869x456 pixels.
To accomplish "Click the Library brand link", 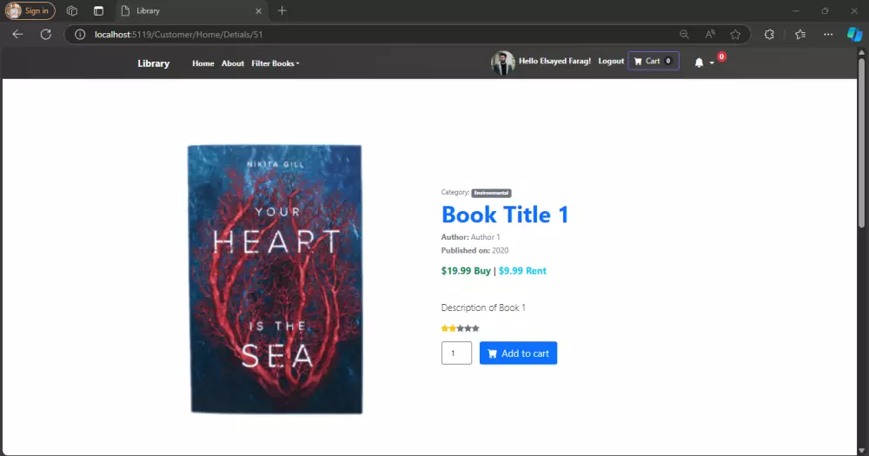I will tap(154, 63).
